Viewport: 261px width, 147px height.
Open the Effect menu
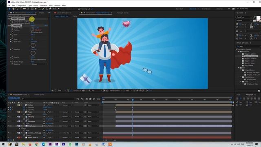coord(35,5)
